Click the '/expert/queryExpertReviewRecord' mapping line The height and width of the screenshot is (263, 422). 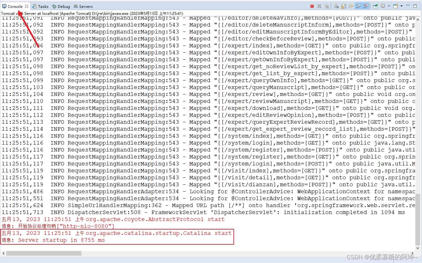coord(208,122)
